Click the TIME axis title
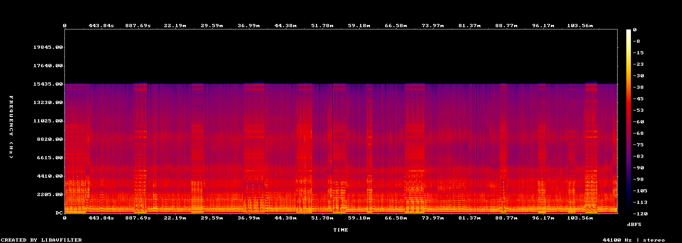Screen dimensions: 682x243 click(x=341, y=230)
